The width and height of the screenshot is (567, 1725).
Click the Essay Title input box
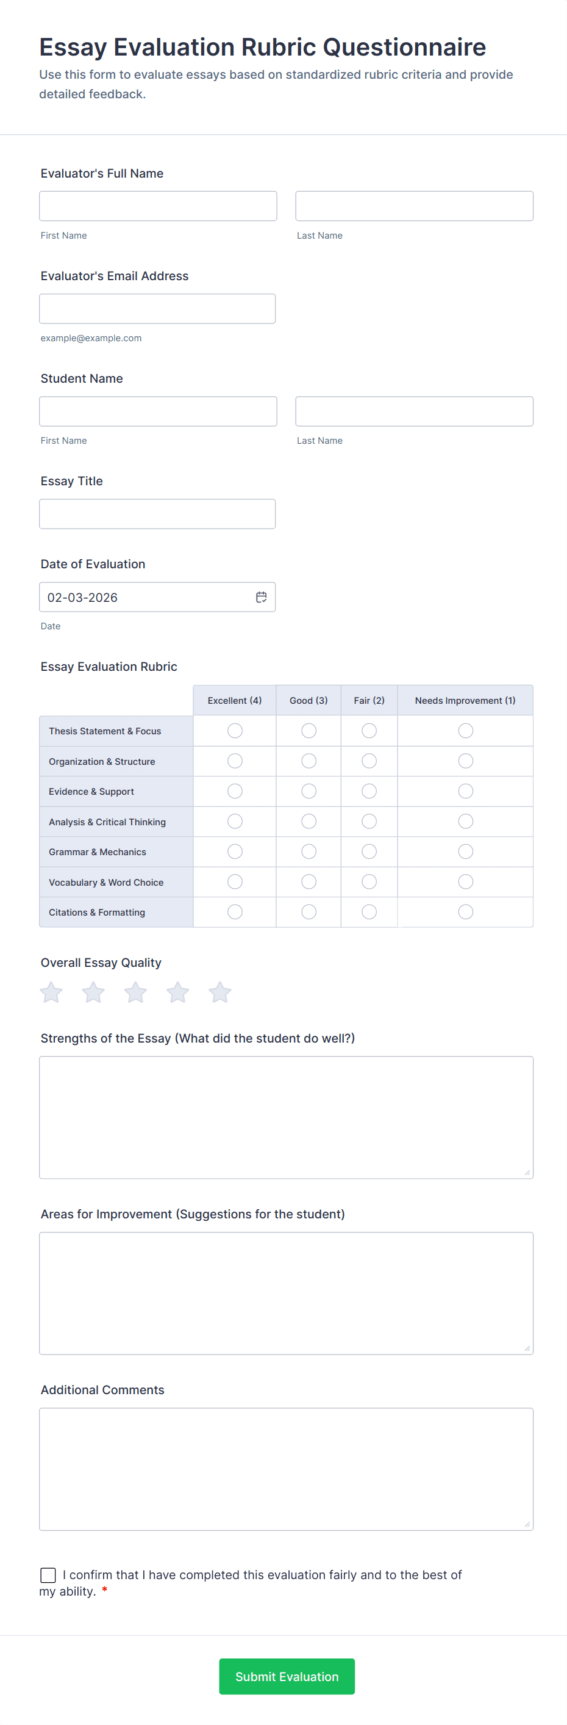pos(157,513)
